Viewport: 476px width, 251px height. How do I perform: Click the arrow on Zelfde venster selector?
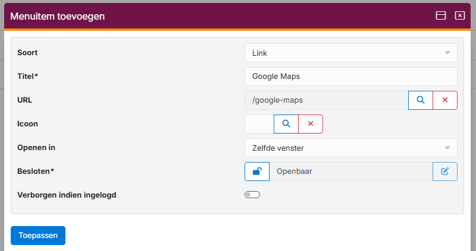(447, 148)
